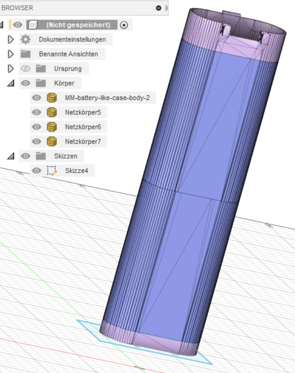Collapse the Skizzen folder
Image resolution: width=295 pixels, height=373 pixels.
coord(10,156)
